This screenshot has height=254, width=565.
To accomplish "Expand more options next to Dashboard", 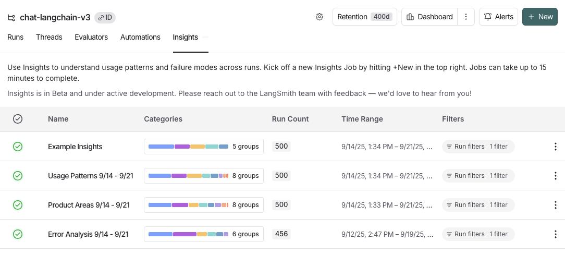I will 466,17.
